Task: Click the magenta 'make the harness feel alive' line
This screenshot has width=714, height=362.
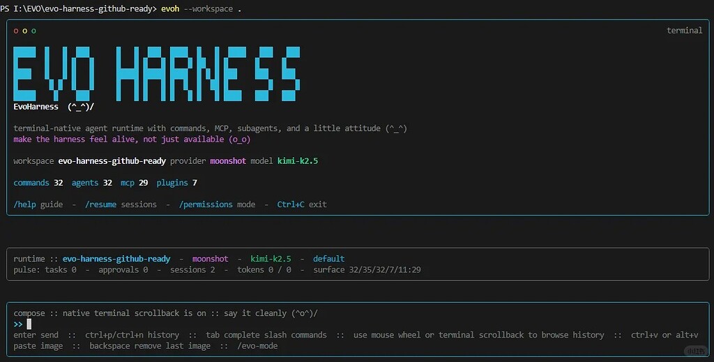Action: [132, 139]
